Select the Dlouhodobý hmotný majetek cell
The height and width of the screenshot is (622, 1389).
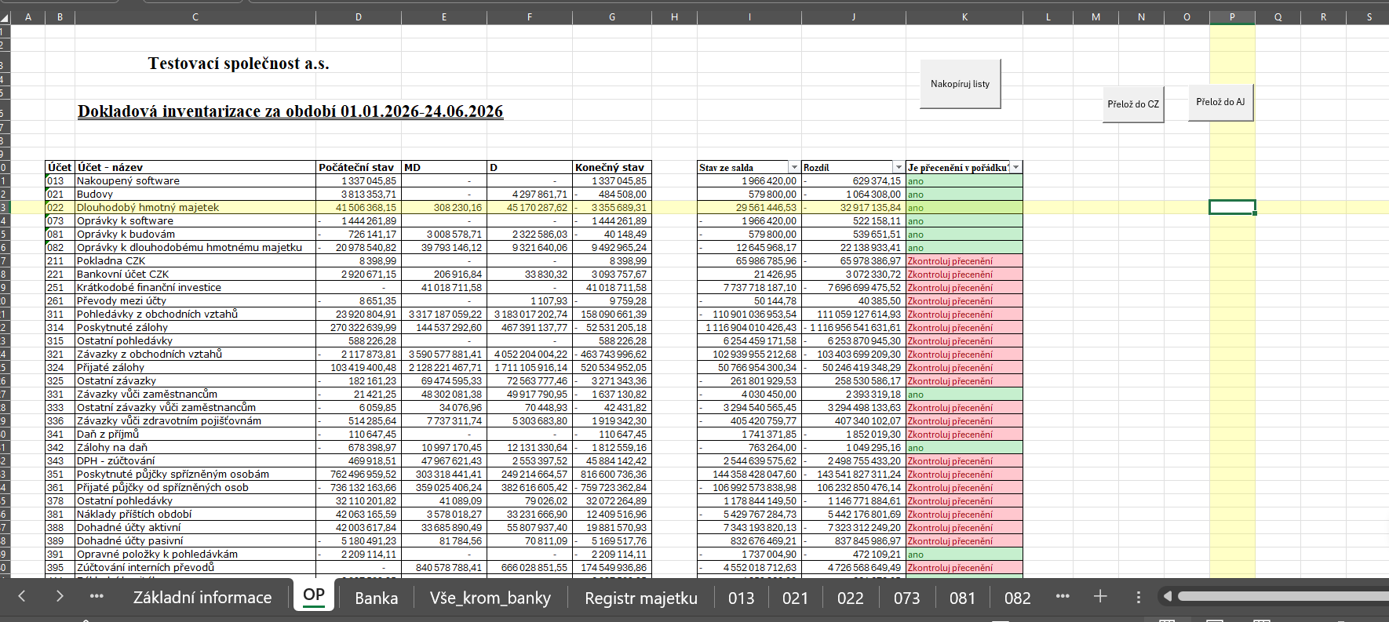195,207
